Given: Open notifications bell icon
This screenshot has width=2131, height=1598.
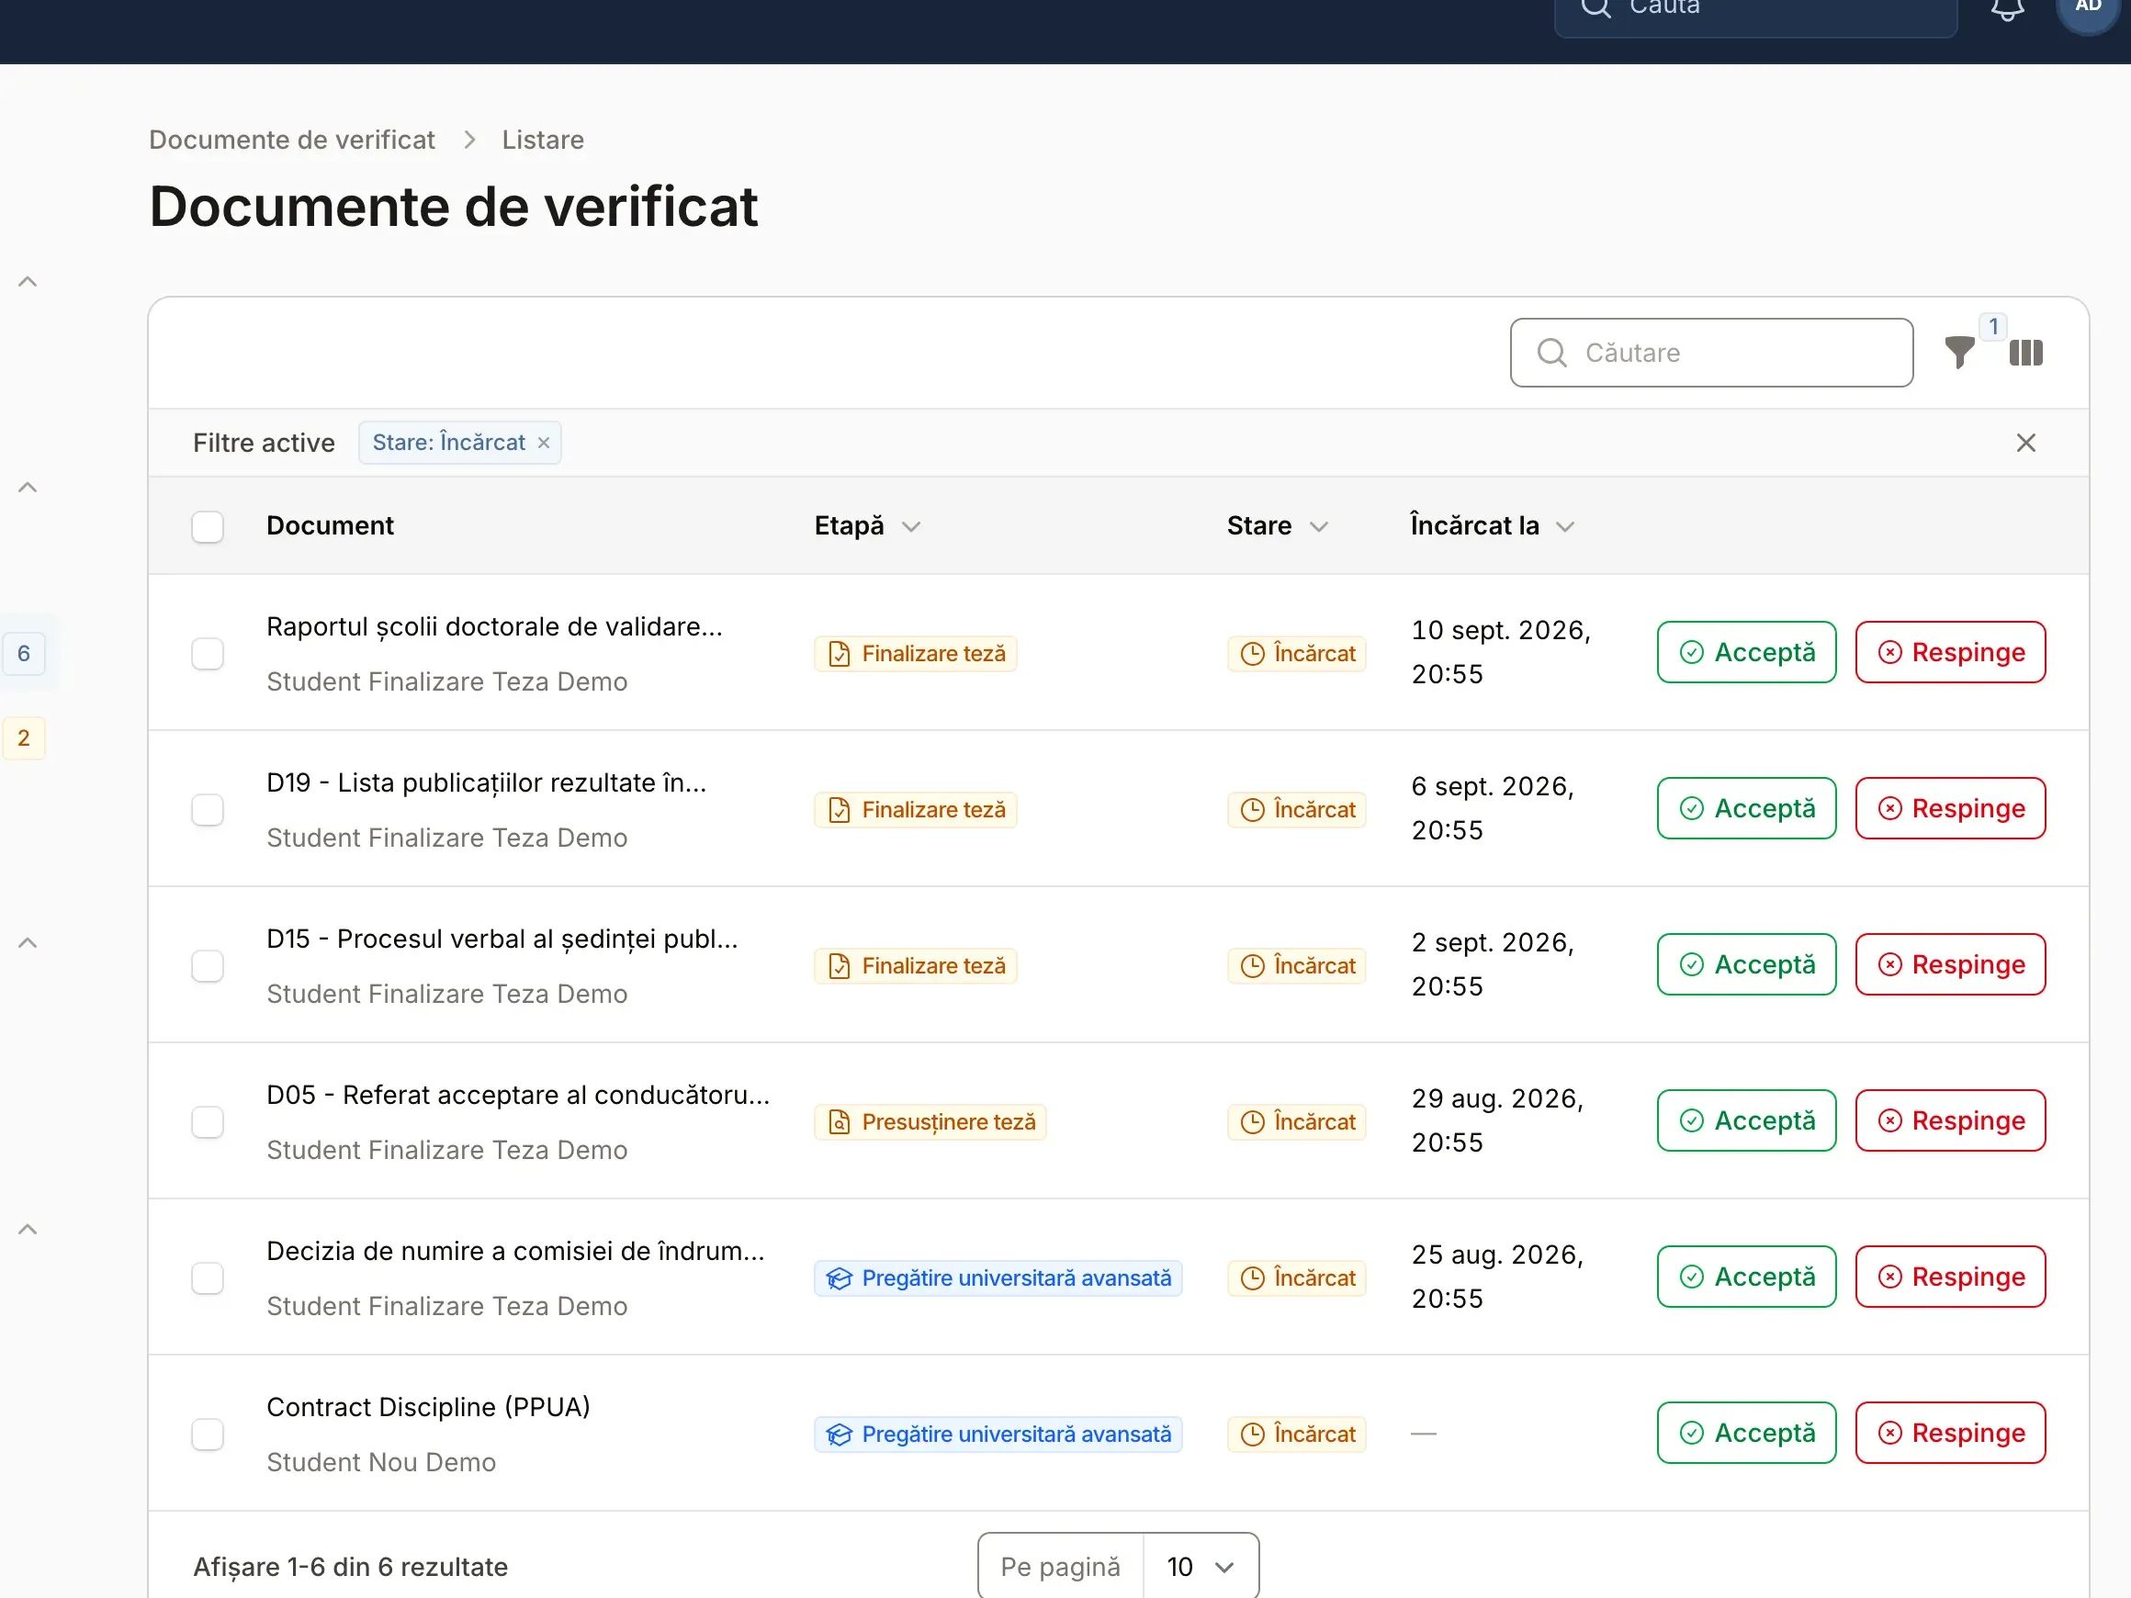Looking at the screenshot, I should coord(2007,7).
